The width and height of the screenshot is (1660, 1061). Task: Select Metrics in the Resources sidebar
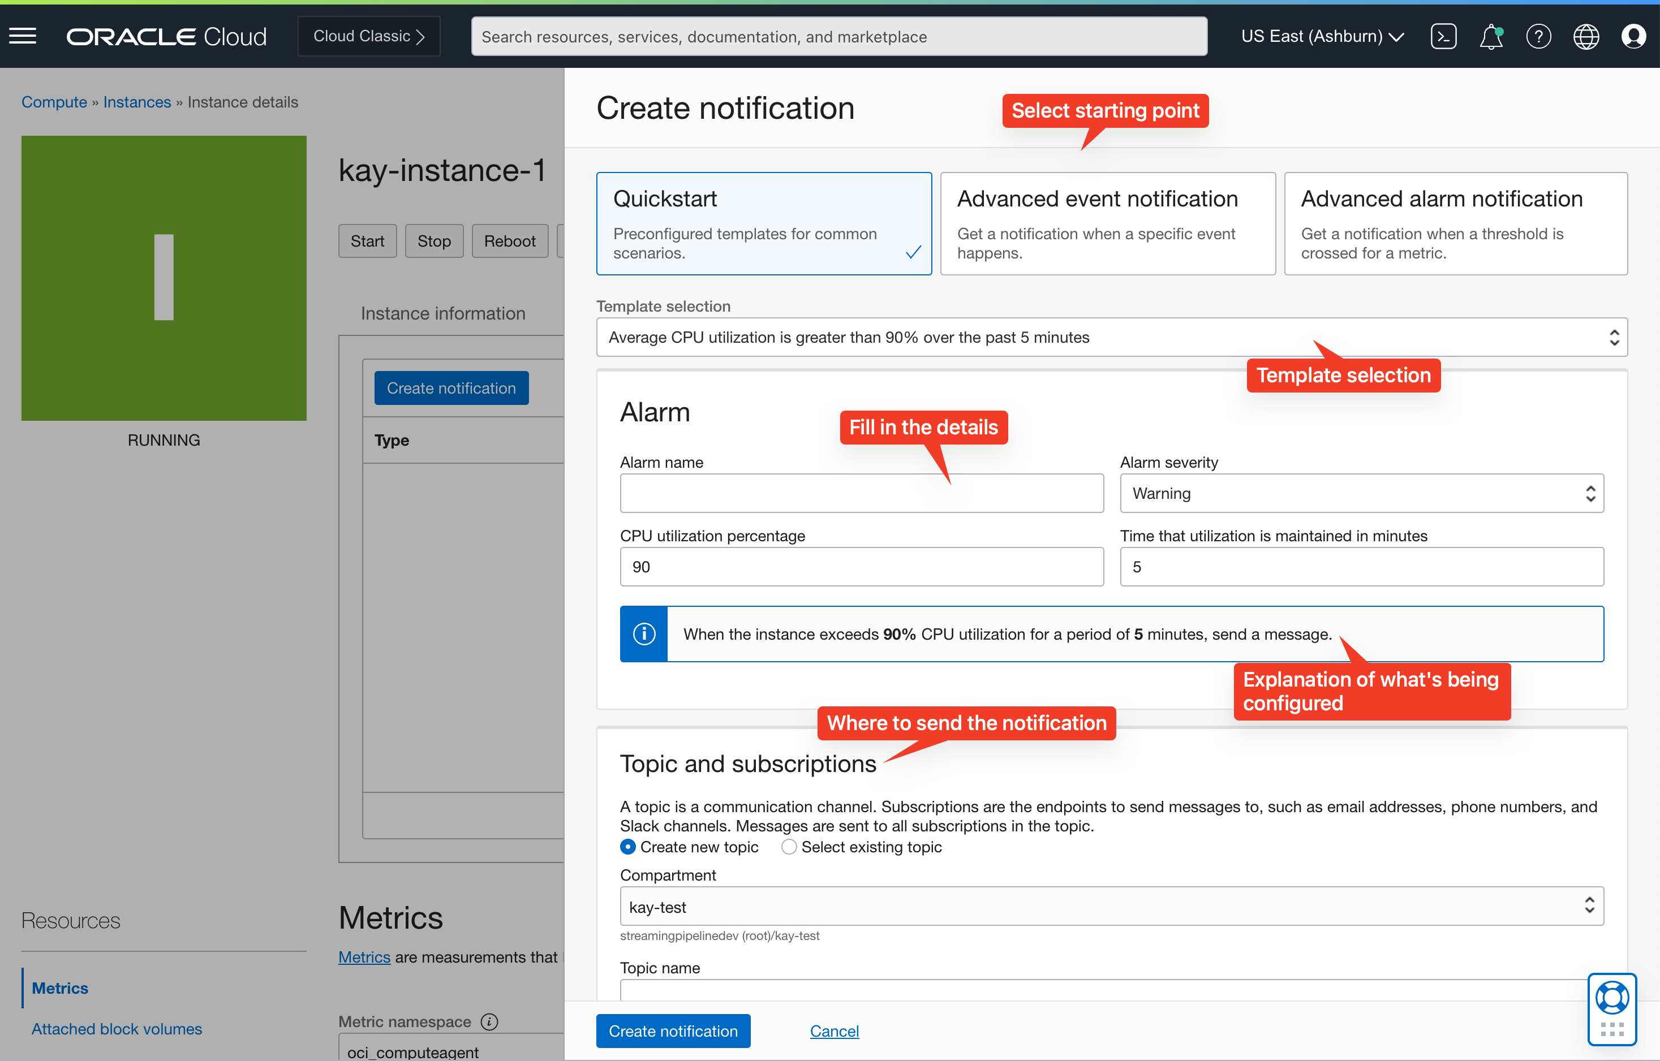(59, 987)
